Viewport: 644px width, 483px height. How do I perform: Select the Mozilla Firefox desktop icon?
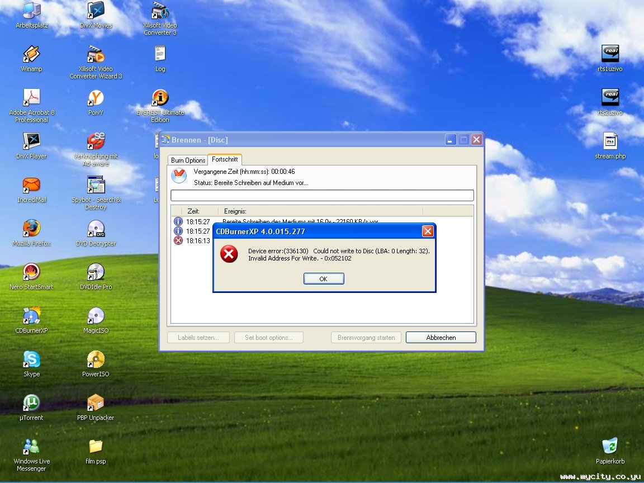pyautogui.click(x=32, y=233)
